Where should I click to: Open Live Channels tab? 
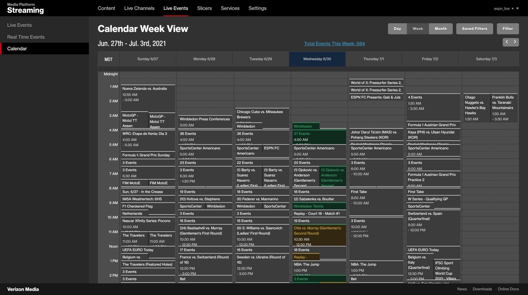[x=139, y=8]
